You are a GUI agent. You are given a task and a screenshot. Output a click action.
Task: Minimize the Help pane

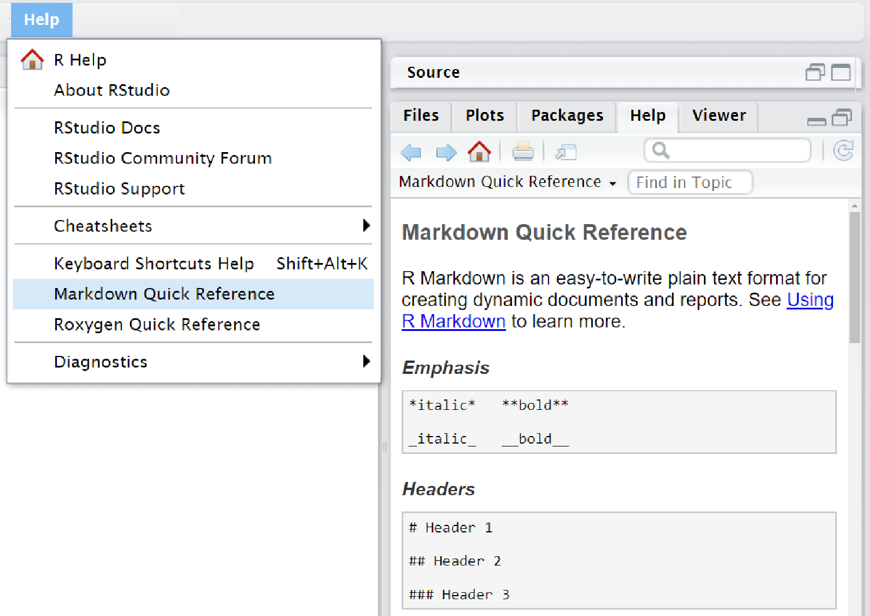[x=817, y=121]
